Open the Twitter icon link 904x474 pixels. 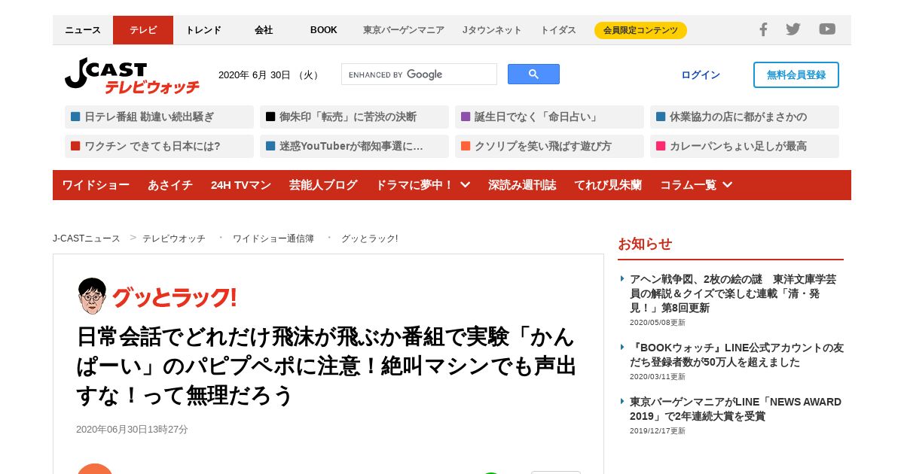793,29
